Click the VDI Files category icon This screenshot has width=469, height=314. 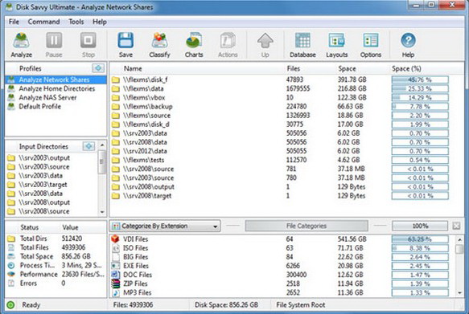pos(115,239)
